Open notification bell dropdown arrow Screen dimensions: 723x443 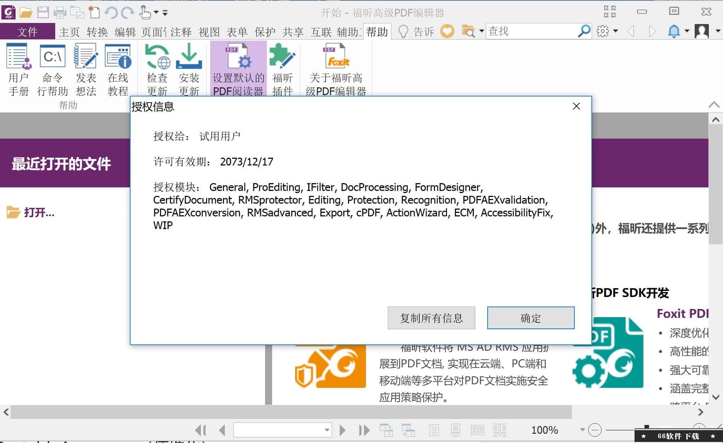[687, 31]
